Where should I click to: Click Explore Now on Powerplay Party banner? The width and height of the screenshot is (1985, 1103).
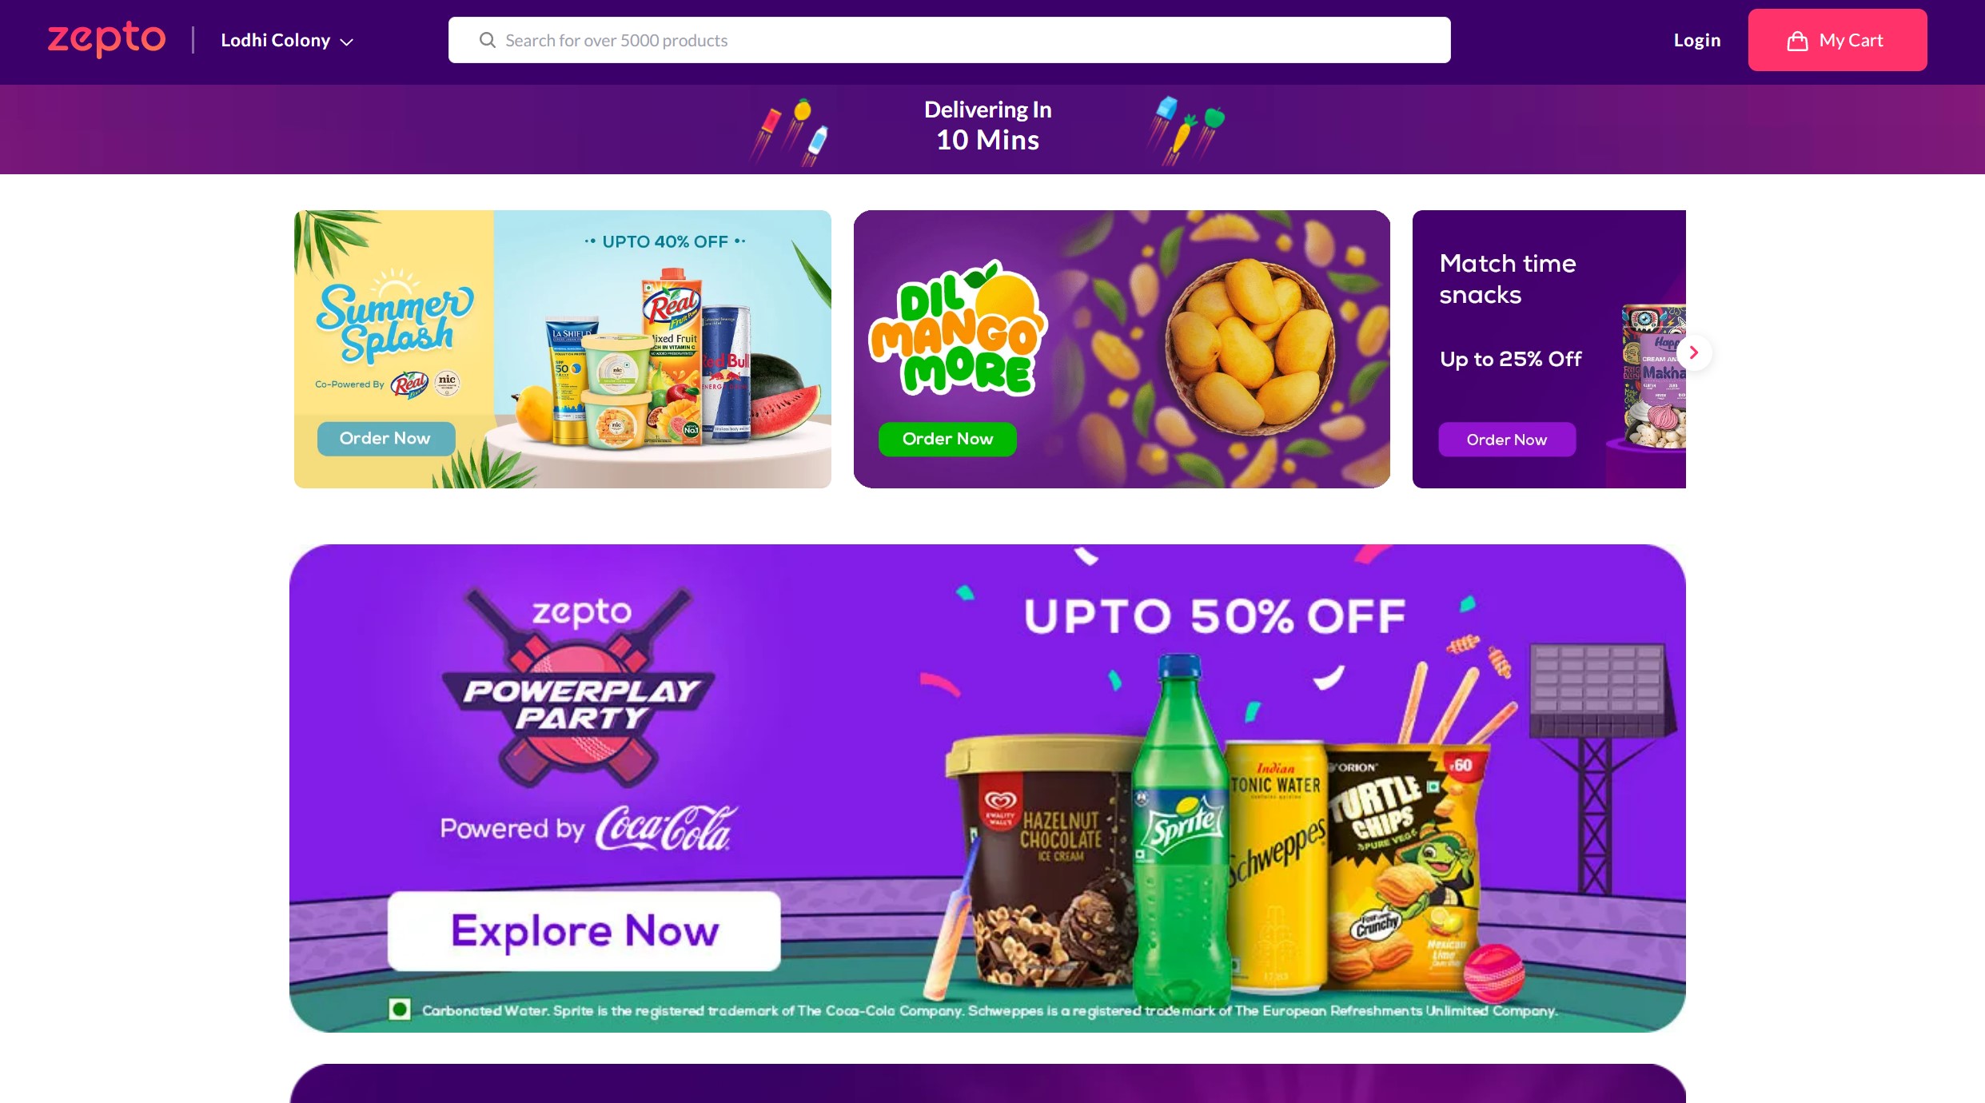[x=584, y=931]
